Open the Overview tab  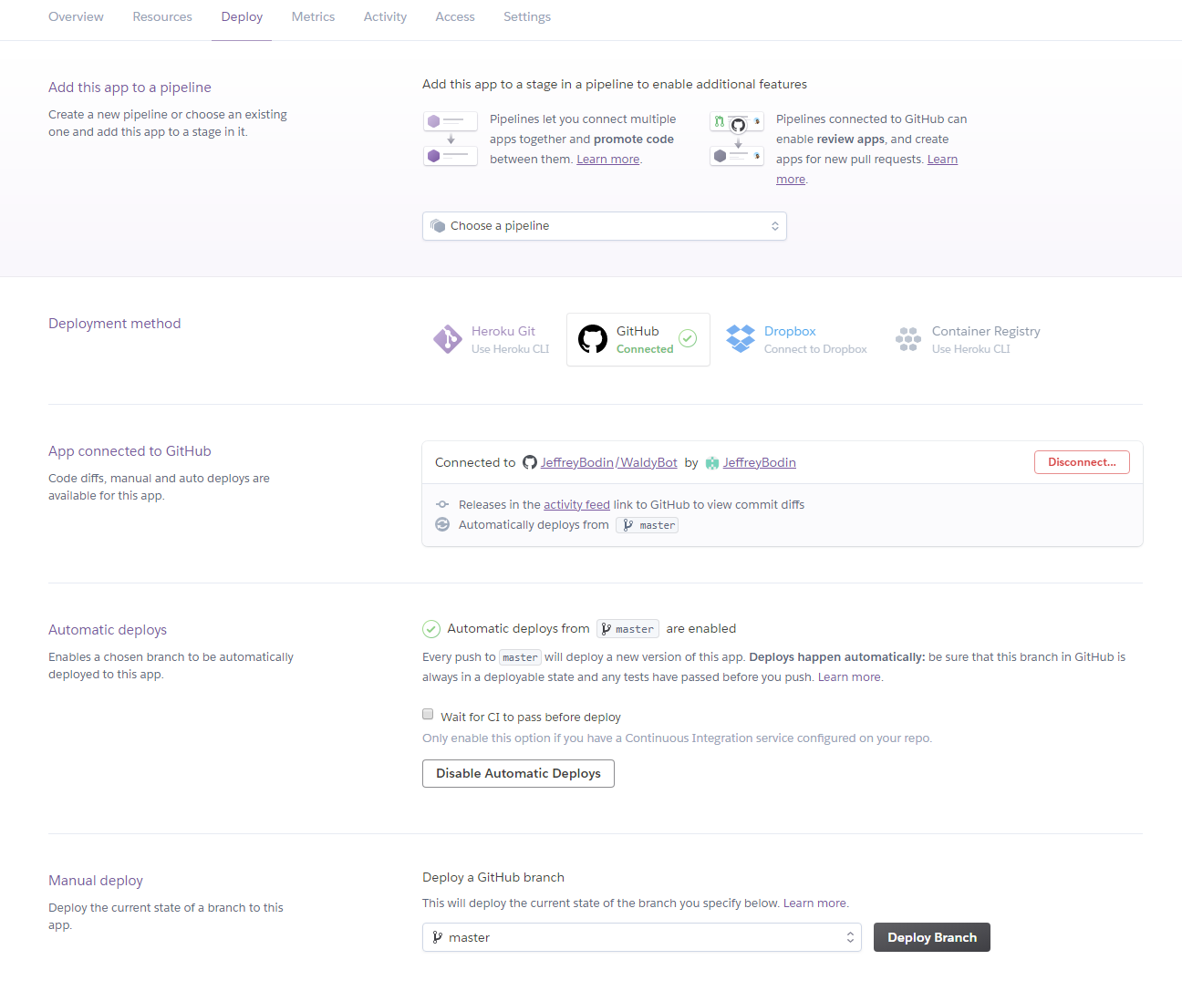click(x=76, y=16)
